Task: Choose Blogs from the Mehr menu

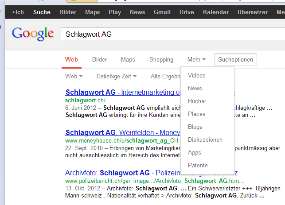Action: tap(195, 127)
